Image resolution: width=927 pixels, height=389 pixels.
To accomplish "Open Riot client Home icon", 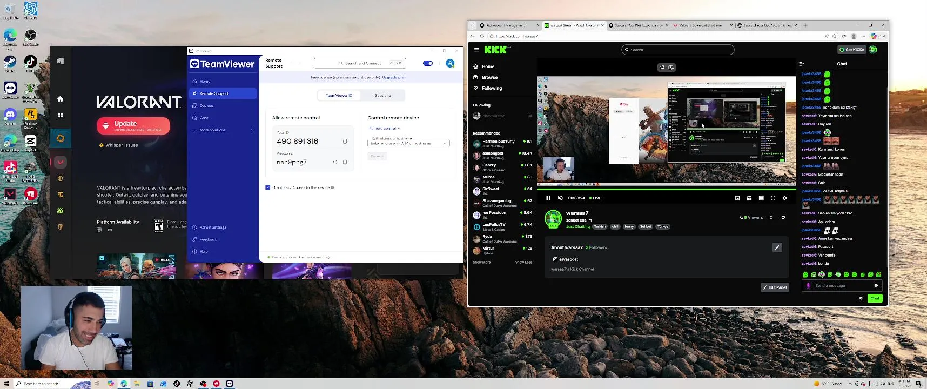I will click(x=60, y=99).
